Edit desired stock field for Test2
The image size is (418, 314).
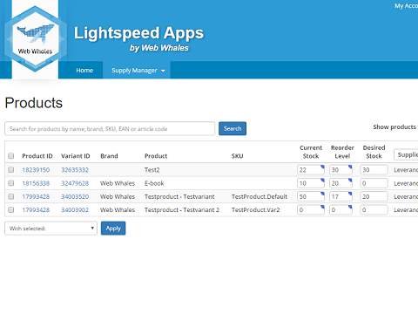tap(374, 170)
